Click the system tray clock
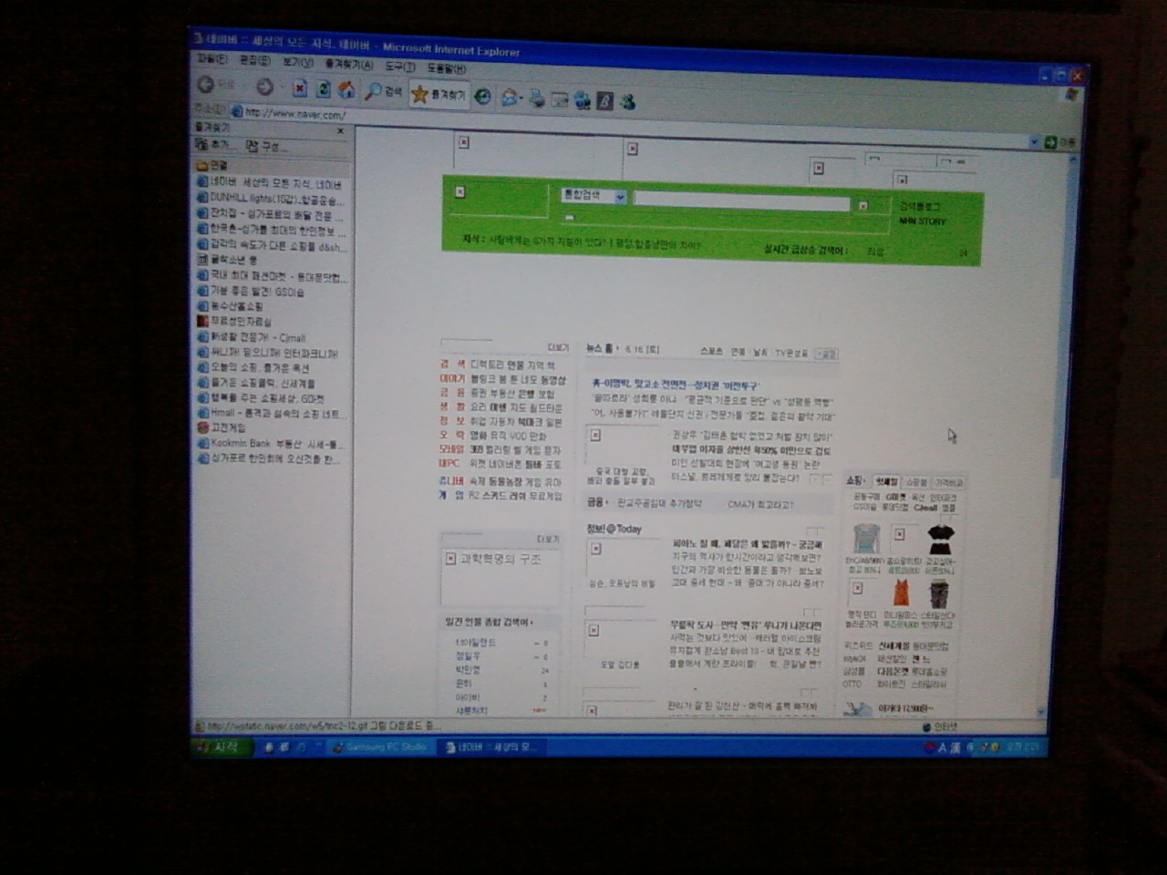Screen dimensions: 1167x875 click(1022, 746)
